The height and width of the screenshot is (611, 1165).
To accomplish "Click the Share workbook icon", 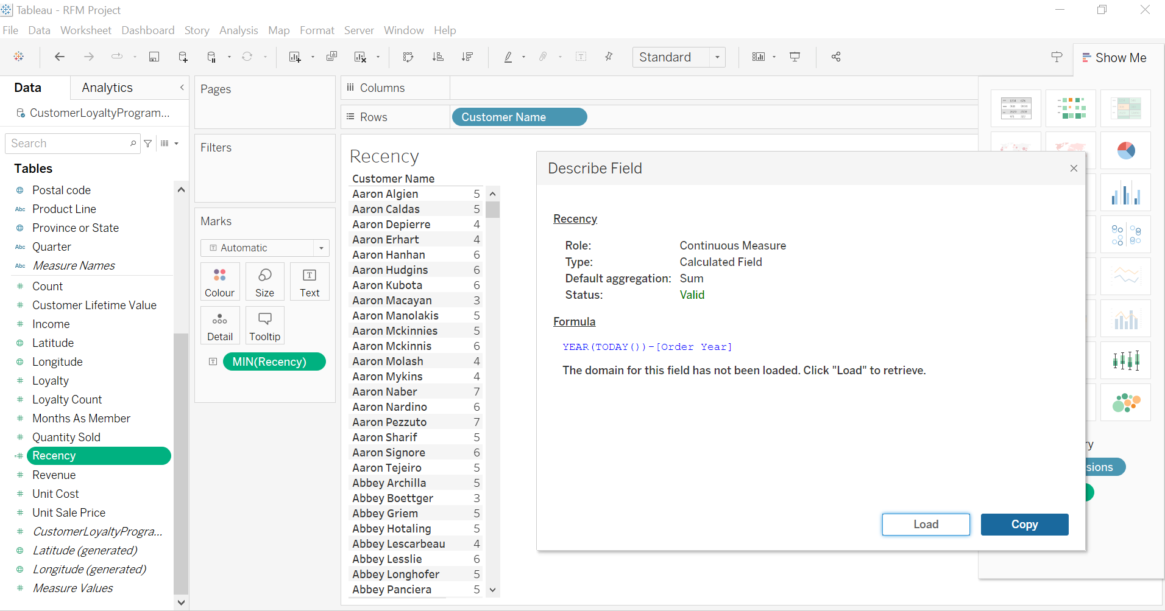I will tap(836, 57).
